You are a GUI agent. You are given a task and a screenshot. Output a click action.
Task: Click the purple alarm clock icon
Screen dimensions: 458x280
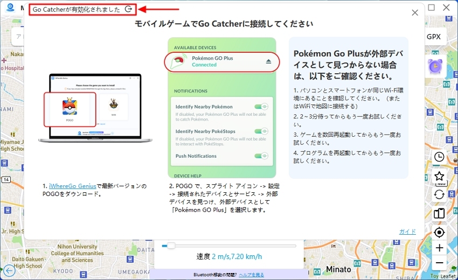coord(435,66)
